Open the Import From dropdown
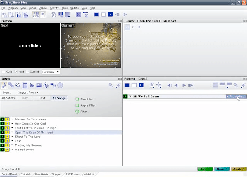Screen dimensions: 247x177 28,92
